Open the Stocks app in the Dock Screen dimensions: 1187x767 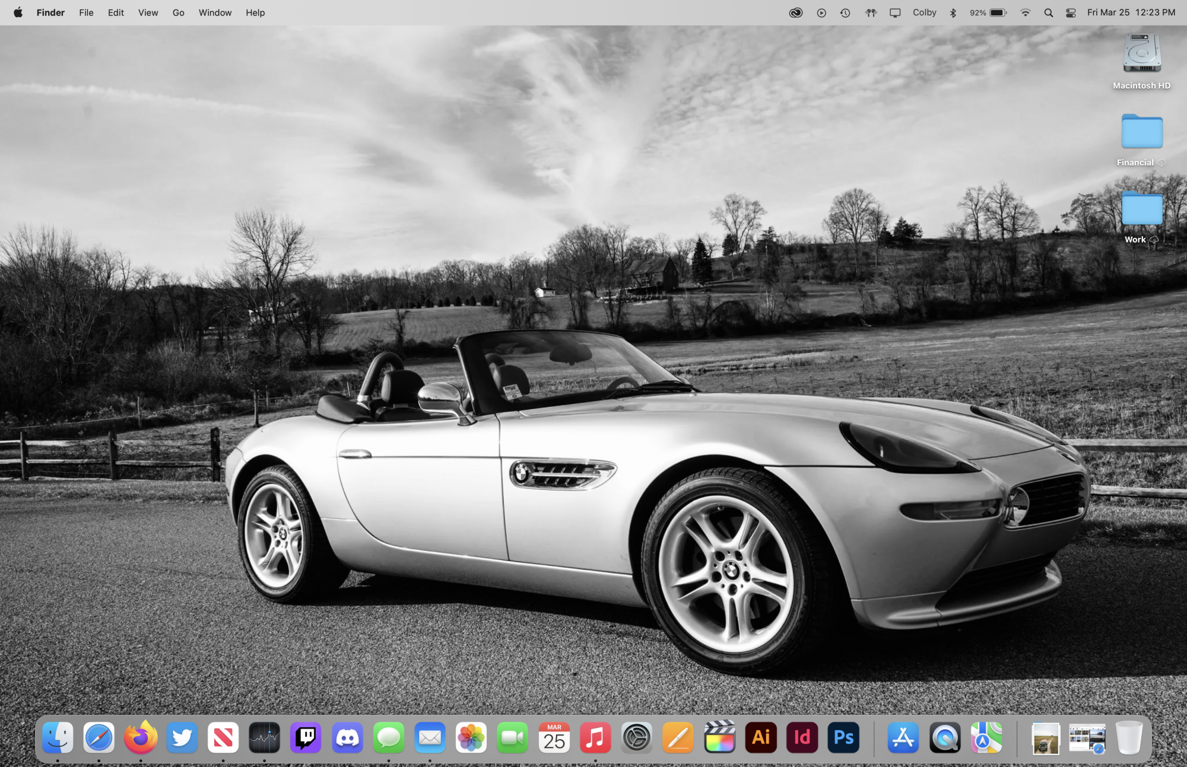264,738
